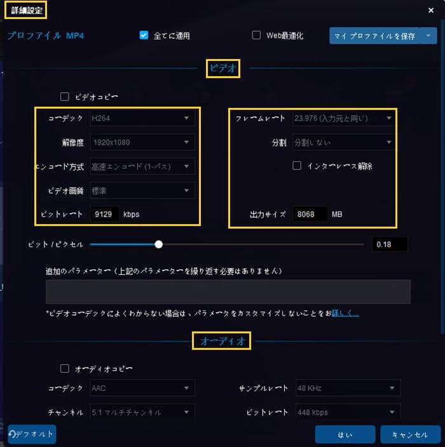445x447 pixels.
Task: Check the ビデオコピー option
Action: point(64,97)
